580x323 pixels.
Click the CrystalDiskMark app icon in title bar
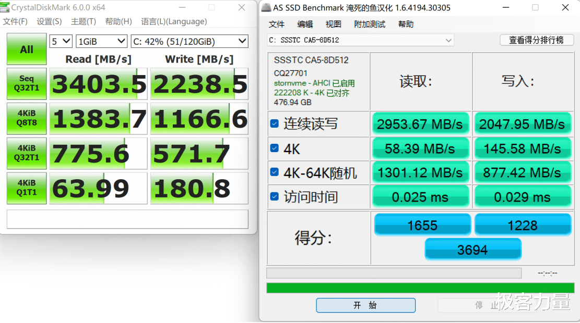5,7
